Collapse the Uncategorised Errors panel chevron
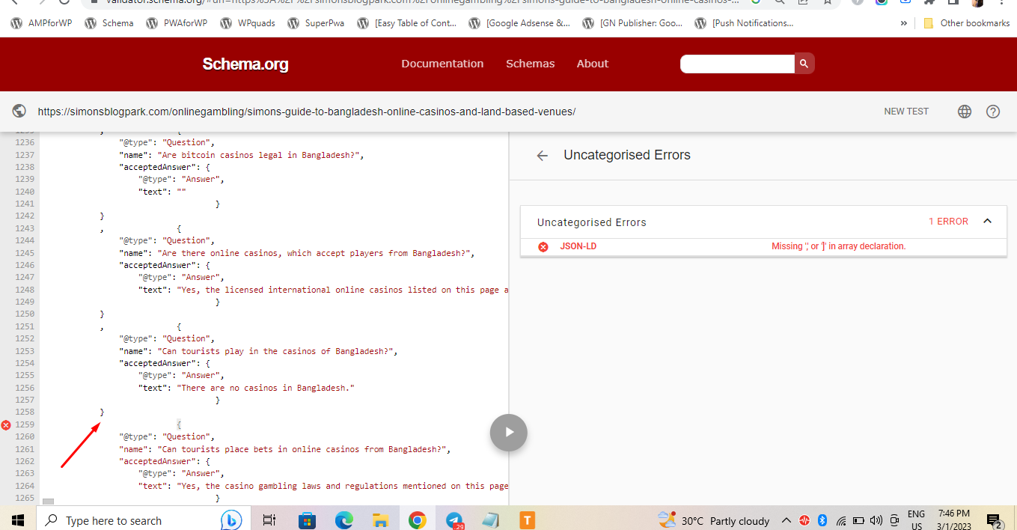1017x530 pixels. [988, 222]
